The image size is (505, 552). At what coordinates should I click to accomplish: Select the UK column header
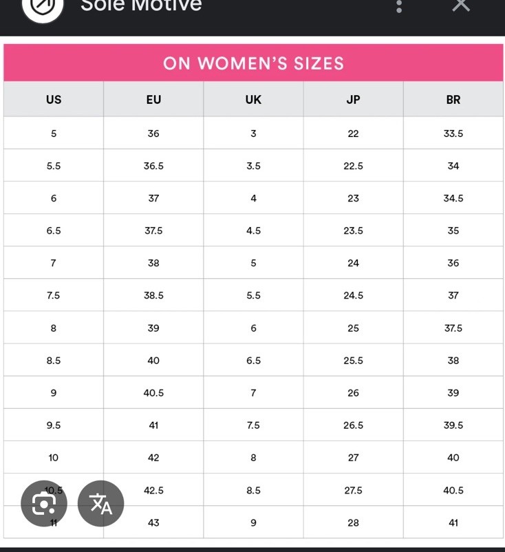[x=253, y=99]
